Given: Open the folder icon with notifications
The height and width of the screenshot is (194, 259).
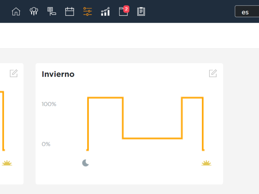Looking at the screenshot, I should click(123, 12).
